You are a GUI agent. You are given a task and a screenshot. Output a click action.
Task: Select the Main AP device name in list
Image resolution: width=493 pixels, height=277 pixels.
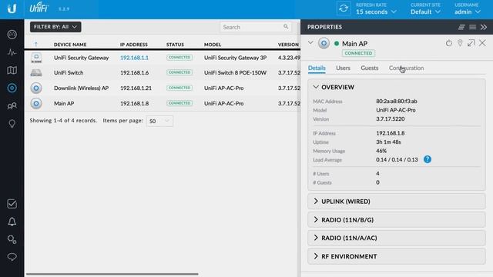tap(64, 103)
